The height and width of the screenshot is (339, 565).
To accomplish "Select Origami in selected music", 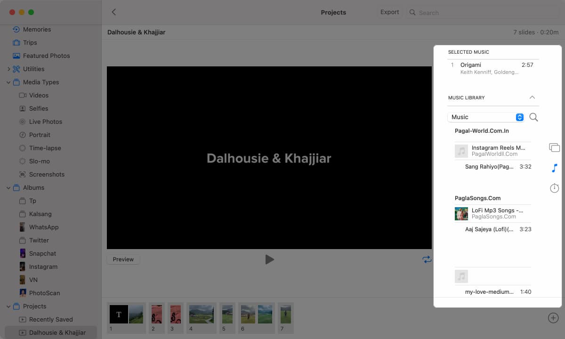I will coord(493,68).
